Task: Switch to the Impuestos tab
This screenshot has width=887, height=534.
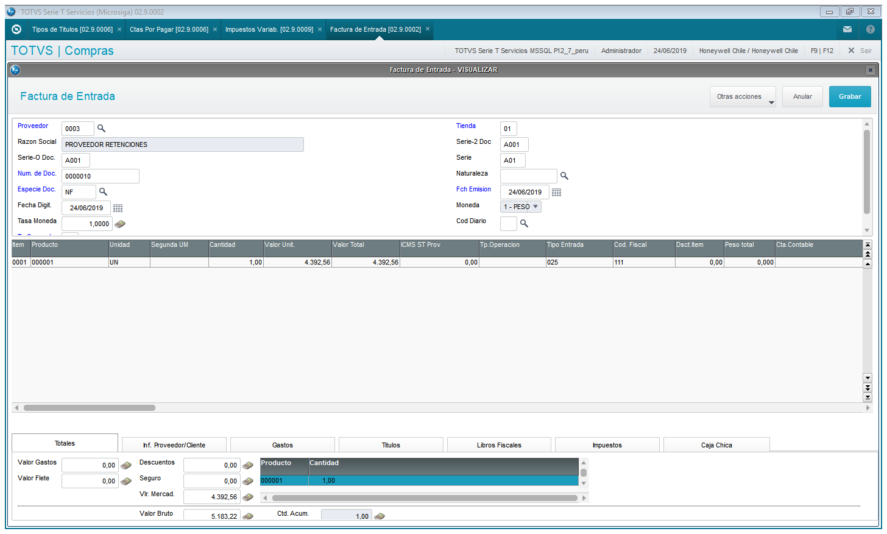Action: (x=607, y=445)
